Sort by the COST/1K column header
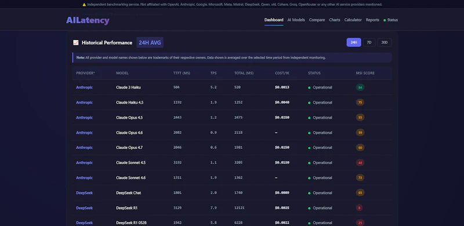The width and height of the screenshot is (464, 226). [x=282, y=73]
